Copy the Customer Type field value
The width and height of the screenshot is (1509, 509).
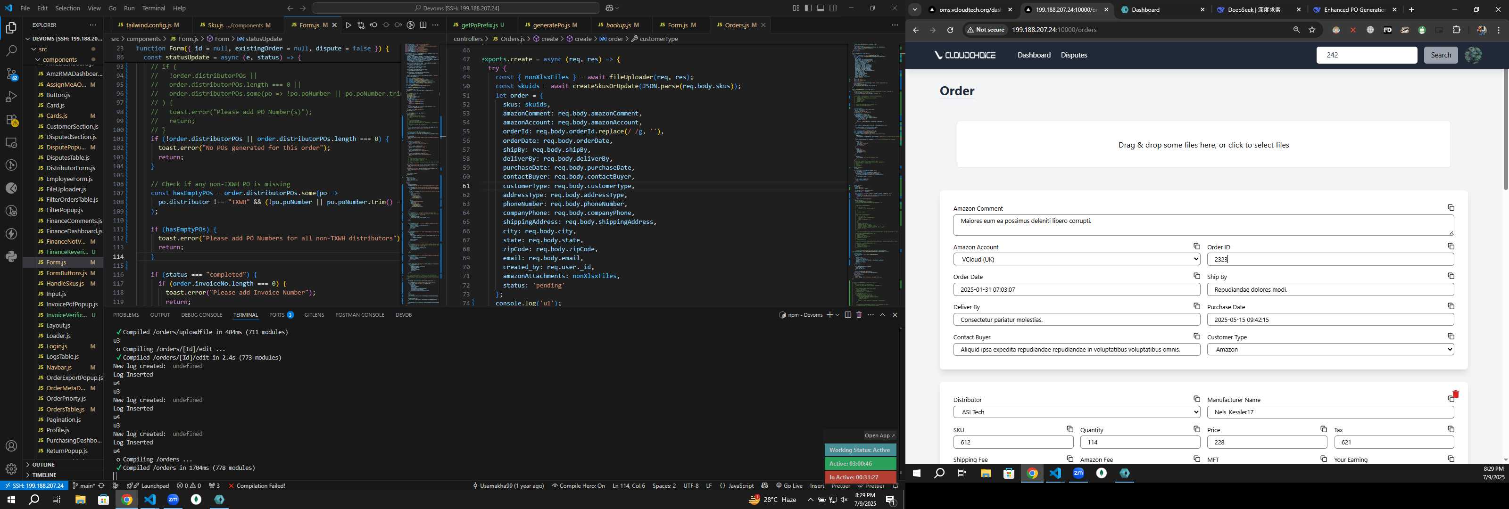[1451, 336]
